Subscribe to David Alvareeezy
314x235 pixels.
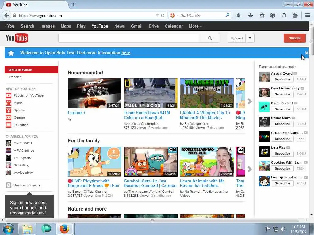282,94
